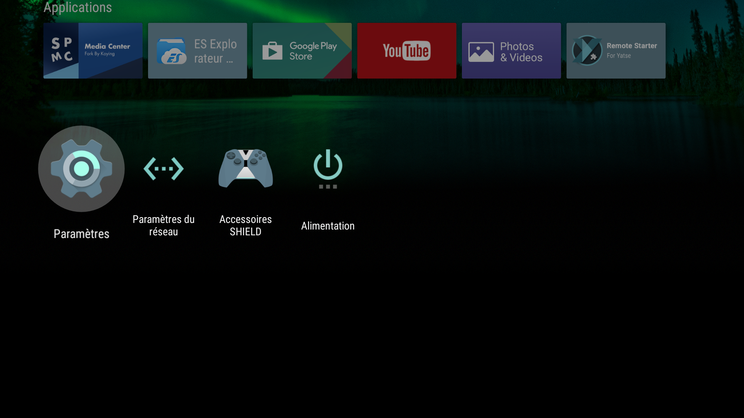The height and width of the screenshot is (418, 744).
Task: Select the Accessoires SHIELD text label
Action: click(246, 225)
